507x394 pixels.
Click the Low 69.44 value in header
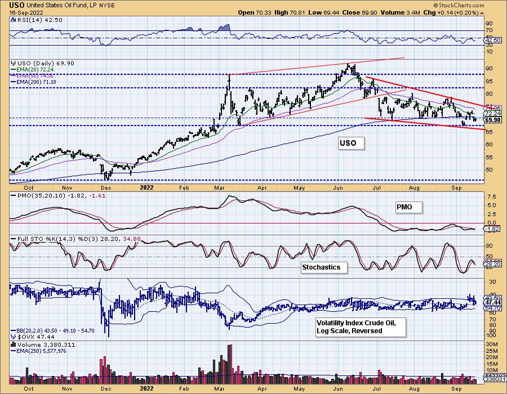click(x=323, y=12)
